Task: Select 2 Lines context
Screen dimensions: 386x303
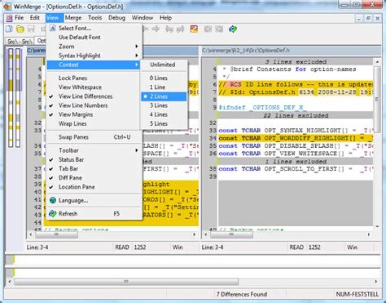Action: tap(164, 96)
